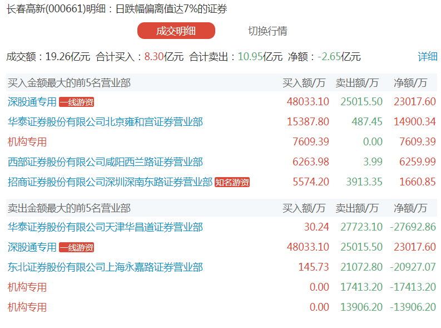Click header 买入金额最大的前5名营业部
The image size is (441, 328).
(69, 83)
